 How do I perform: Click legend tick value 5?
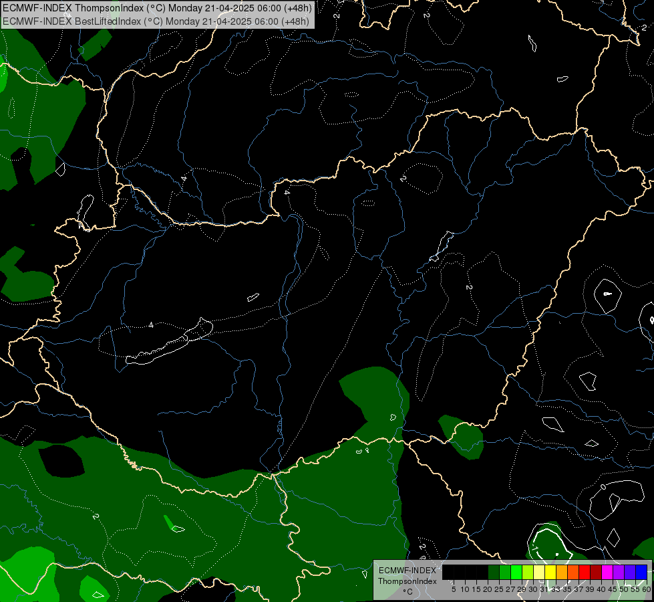(x=454, y=589)
